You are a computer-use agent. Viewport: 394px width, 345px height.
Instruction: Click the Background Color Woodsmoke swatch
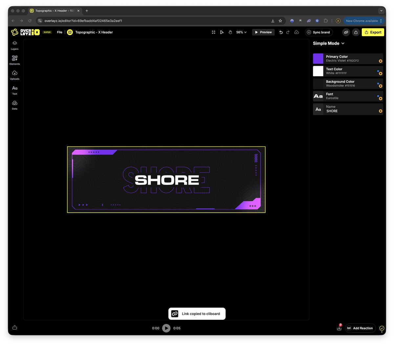(x=318, y=84)
